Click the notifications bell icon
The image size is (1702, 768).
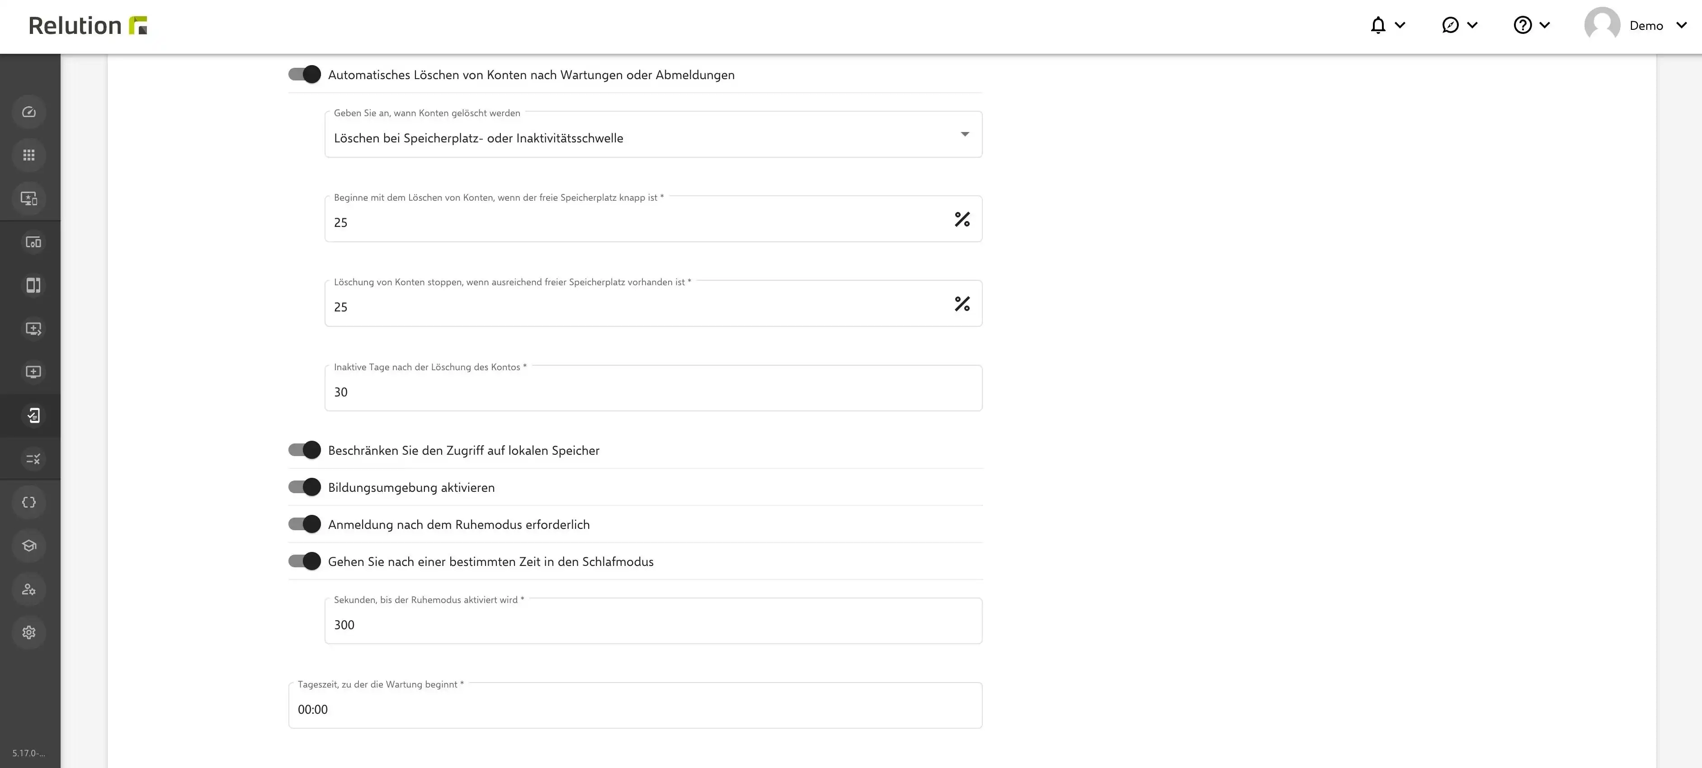pos(1378,25)
